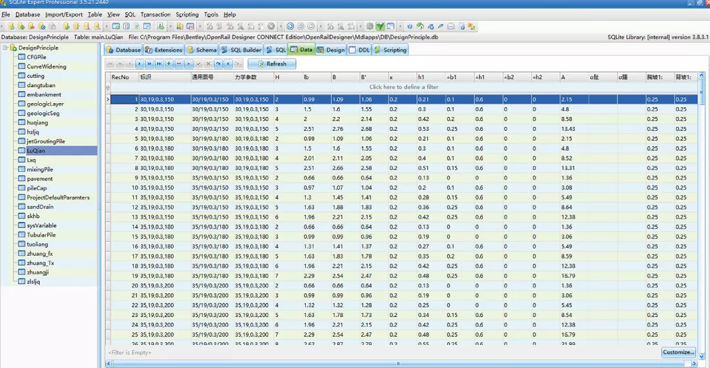Click the Refresh button

(x=272, y=64)
